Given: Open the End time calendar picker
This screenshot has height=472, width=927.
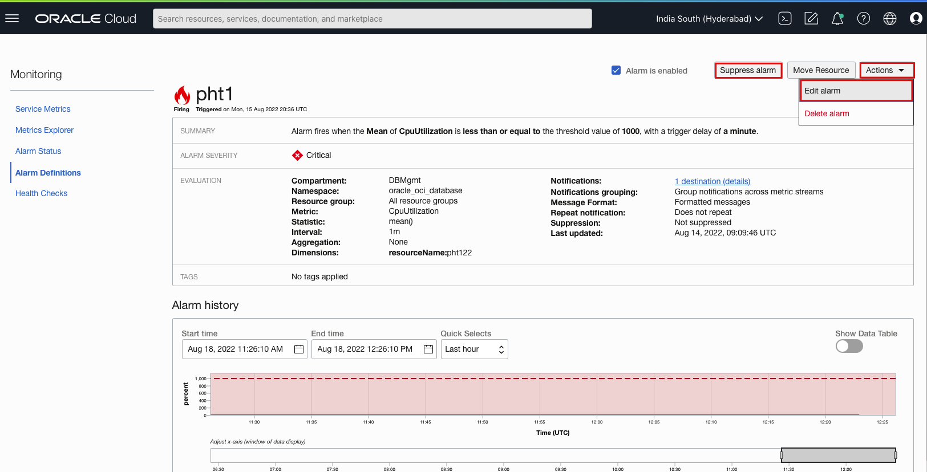Looking at the screenshot, I should click(428, 349).
